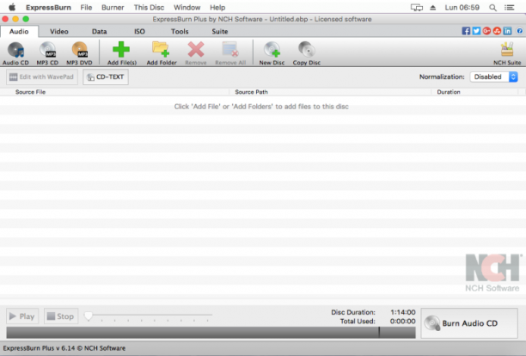Open the Copy Disc tool

point(306,53)
